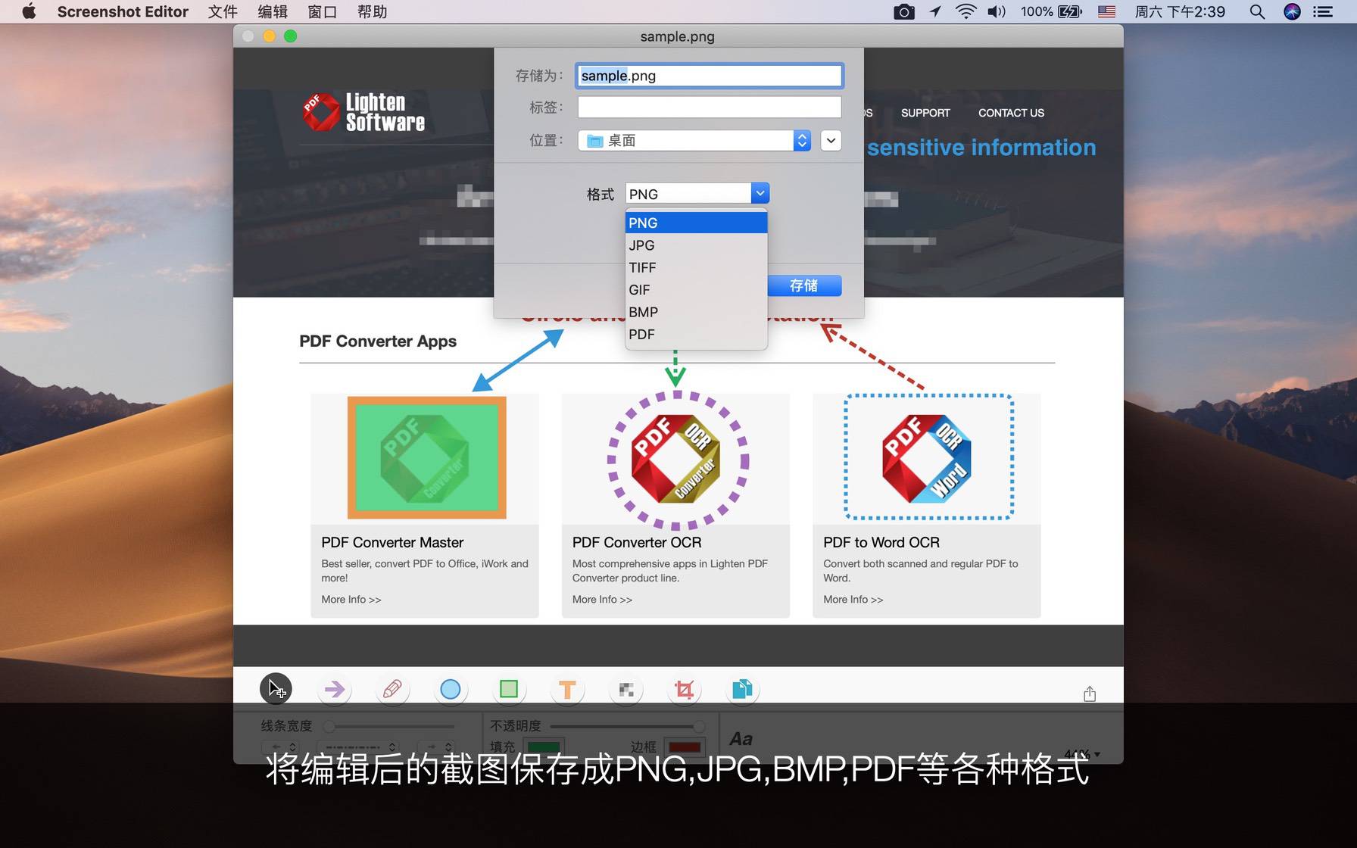1357x848 pixels.
Task: Click the US flag input source icon
Action: point(1106,11)
